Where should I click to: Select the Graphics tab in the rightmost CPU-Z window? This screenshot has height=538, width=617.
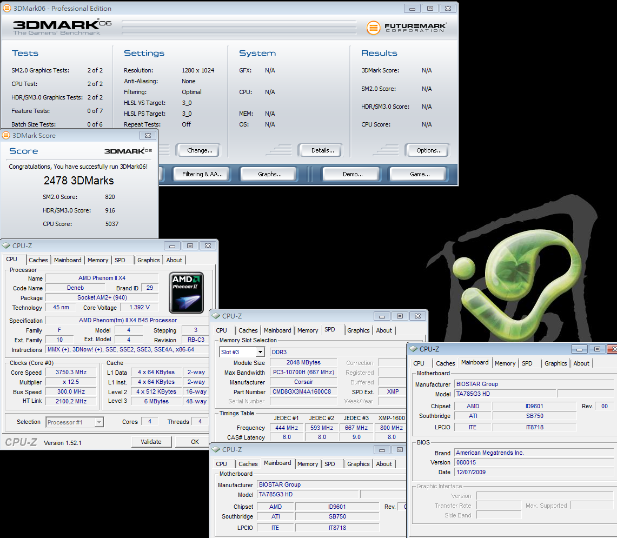[x=555, y=363]
